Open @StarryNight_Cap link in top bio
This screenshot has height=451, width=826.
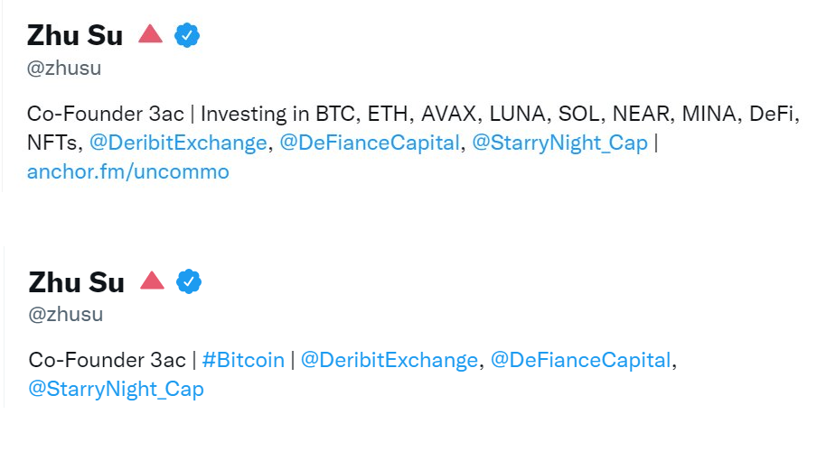point(559,143)
